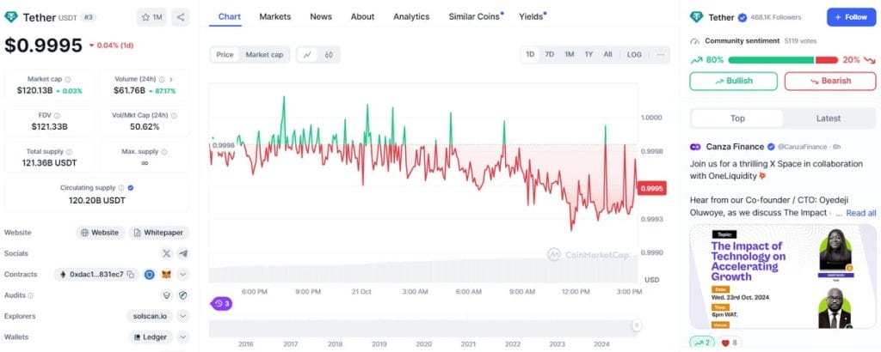
Task: Open the Yields tab
Action: pos(531,17)
